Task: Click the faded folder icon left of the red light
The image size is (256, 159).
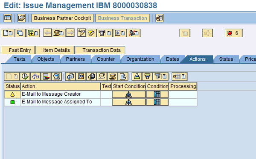Action: click(185, 33)
